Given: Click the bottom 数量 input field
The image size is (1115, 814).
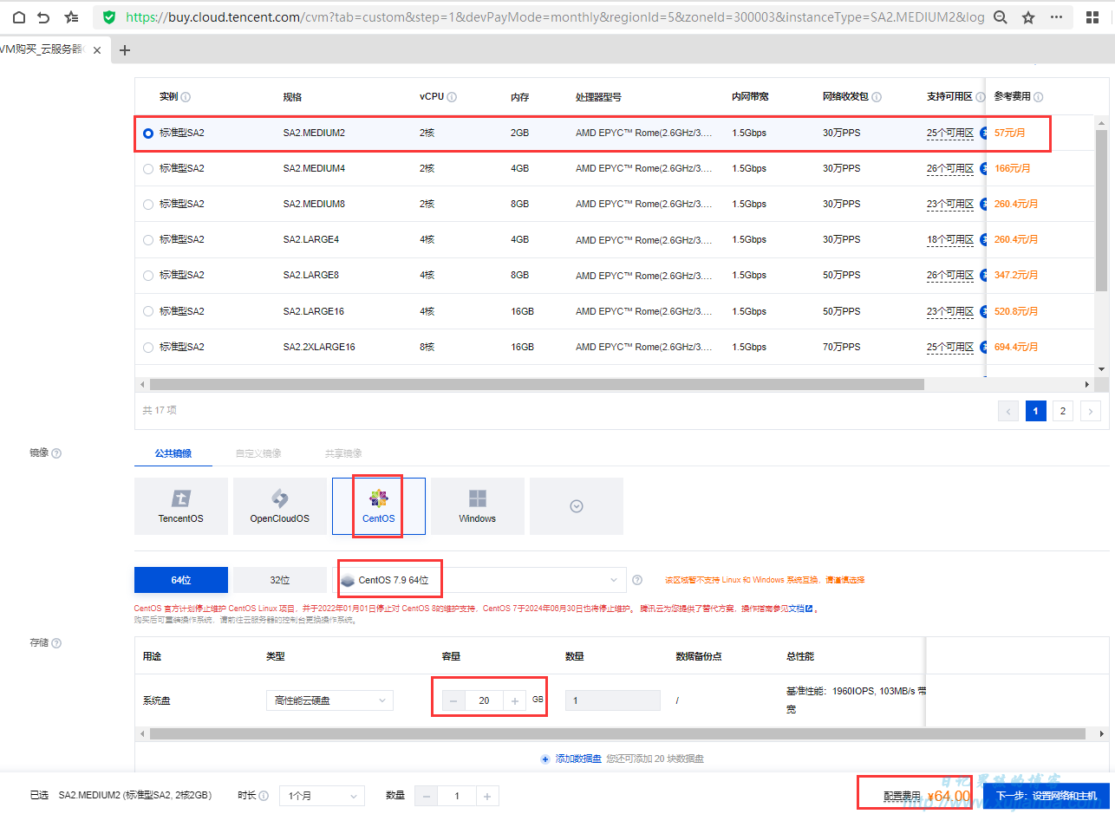Looking at the screenshot, I should click(x=457, y=796).
